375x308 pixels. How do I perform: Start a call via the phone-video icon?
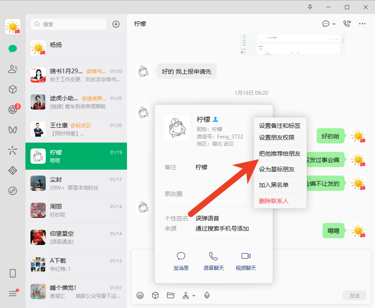(x=347, y=24)
